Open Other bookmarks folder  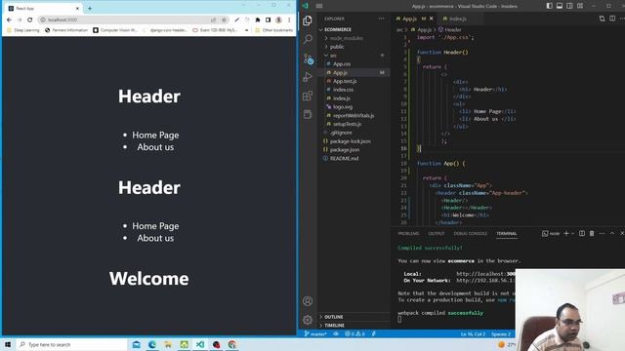pos(274,30)
